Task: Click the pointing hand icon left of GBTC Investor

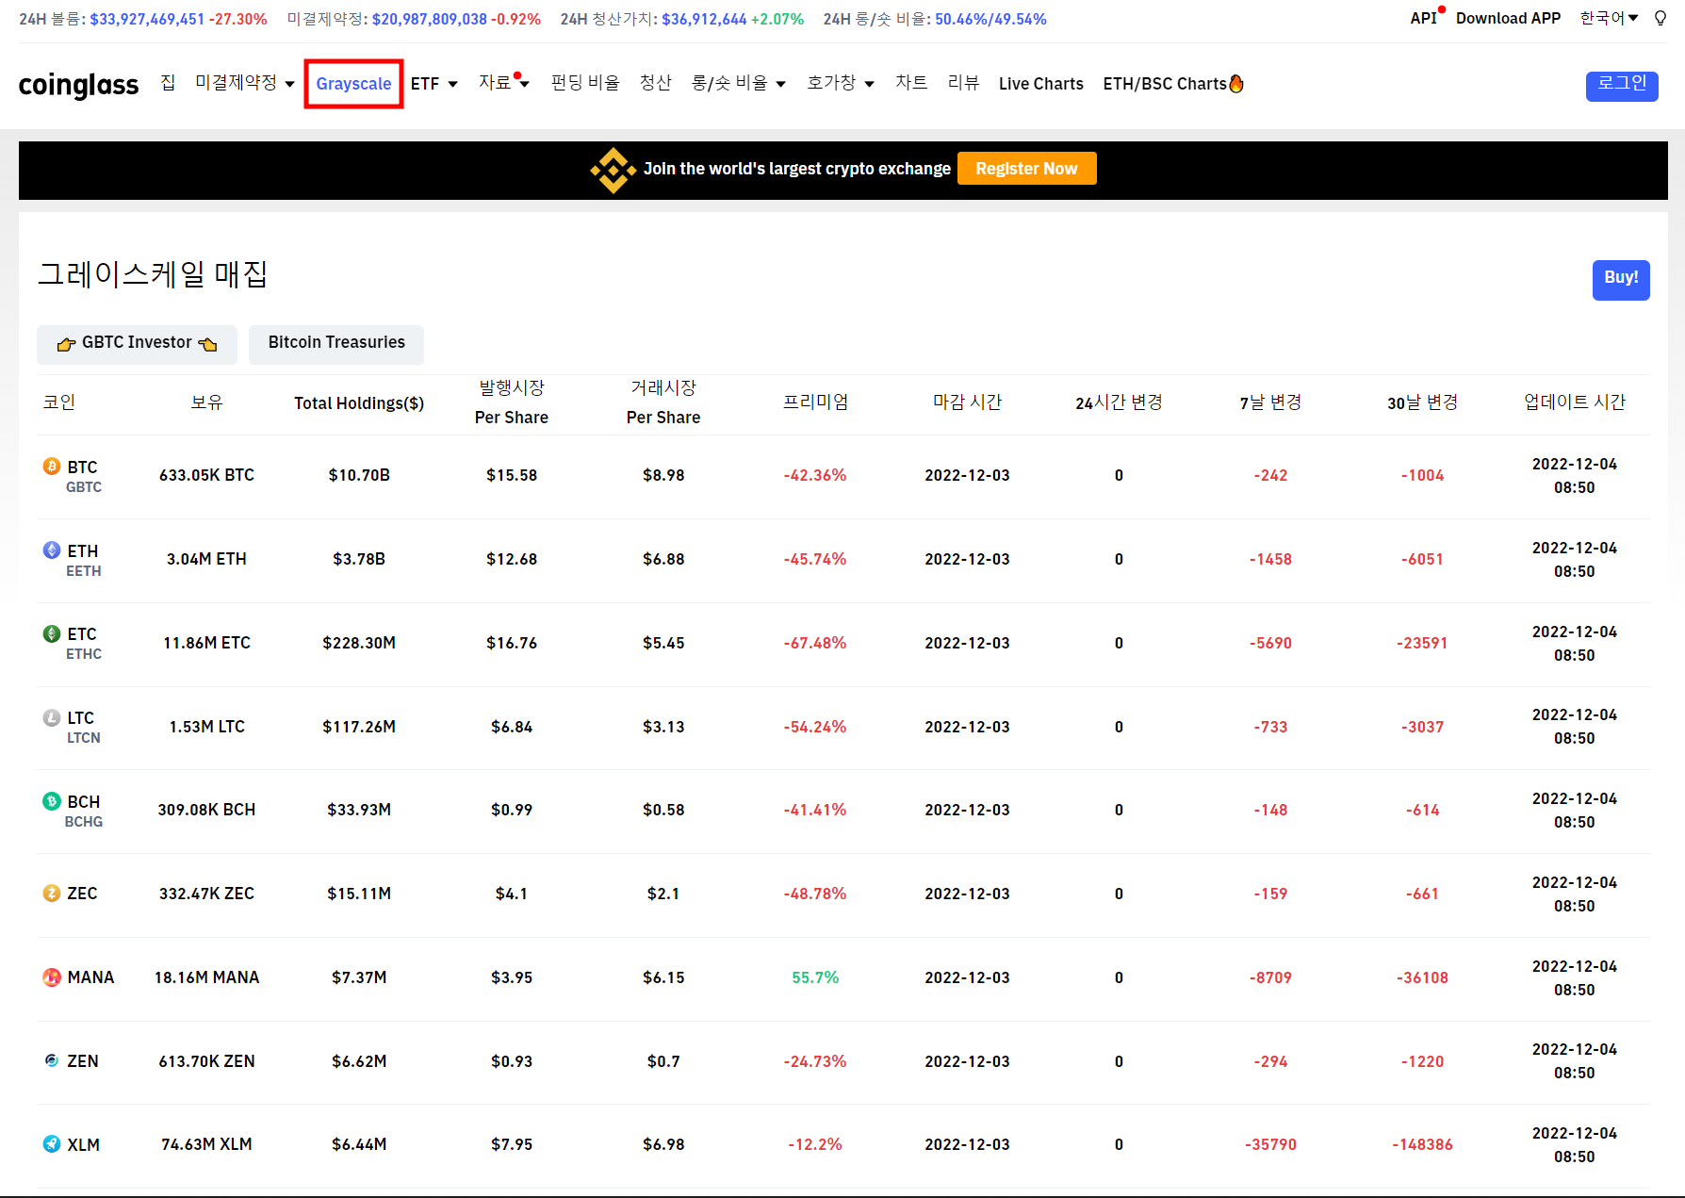Action: pyautogui.click(x=66, y=344)
